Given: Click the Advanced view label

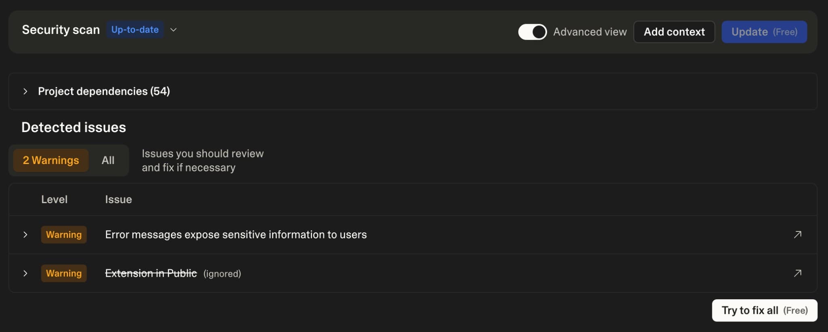Looking at the screenshot, I should click(589, 32).
